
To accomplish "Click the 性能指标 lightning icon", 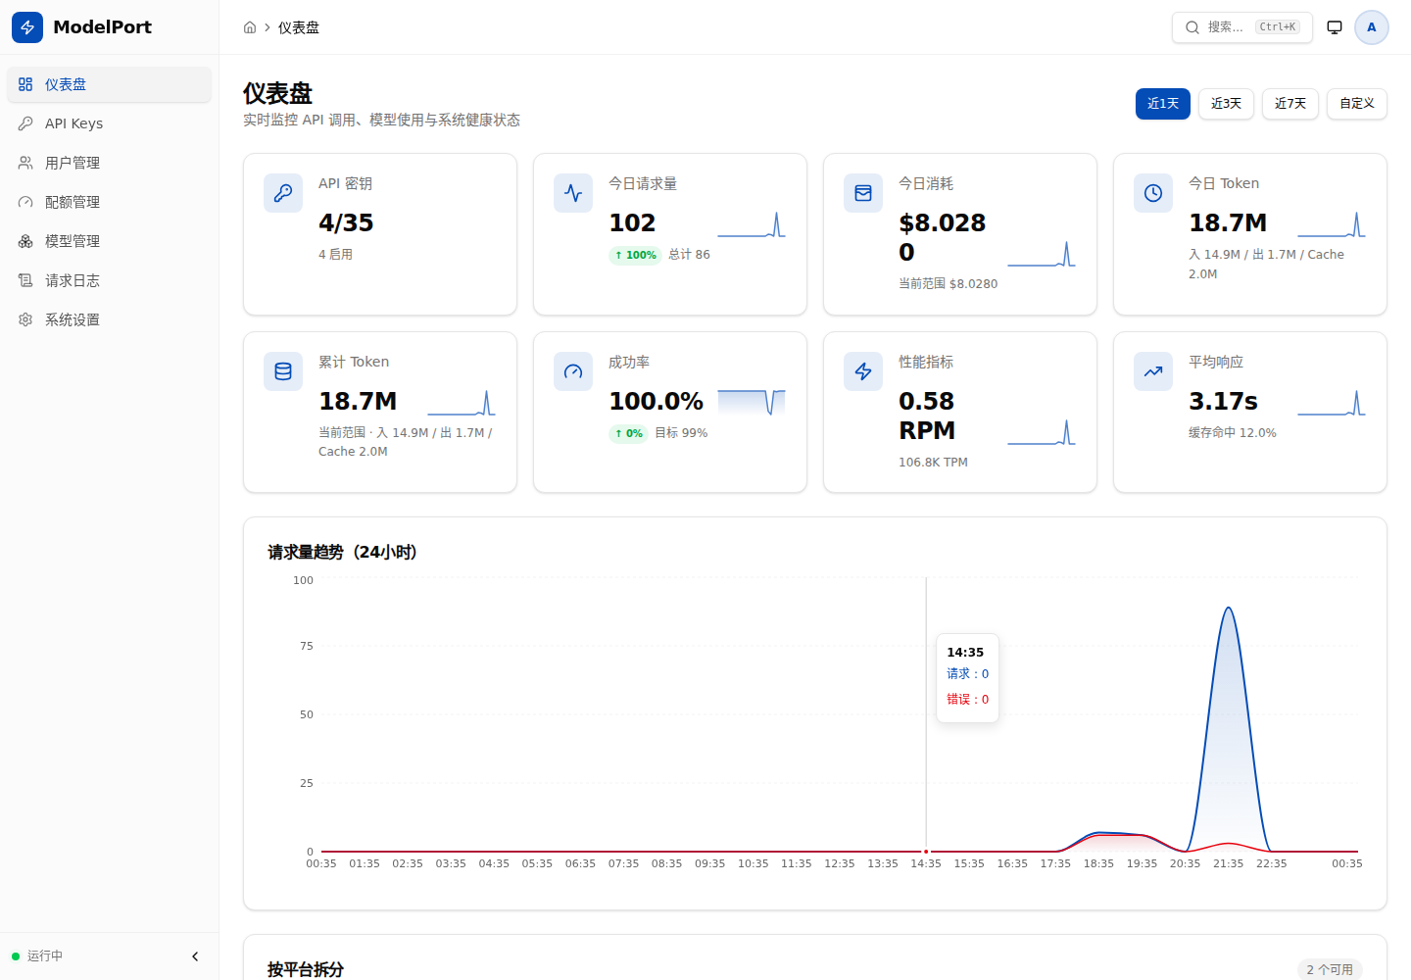I will pyautogui.click(x=863, y=371).
